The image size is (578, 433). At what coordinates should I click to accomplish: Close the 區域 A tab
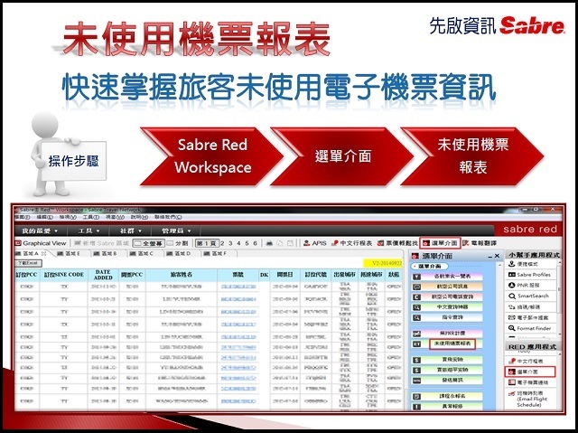tap(43, 253)
